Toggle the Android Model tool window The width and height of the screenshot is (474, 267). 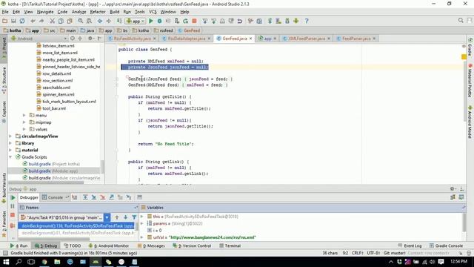coord(470,122)
